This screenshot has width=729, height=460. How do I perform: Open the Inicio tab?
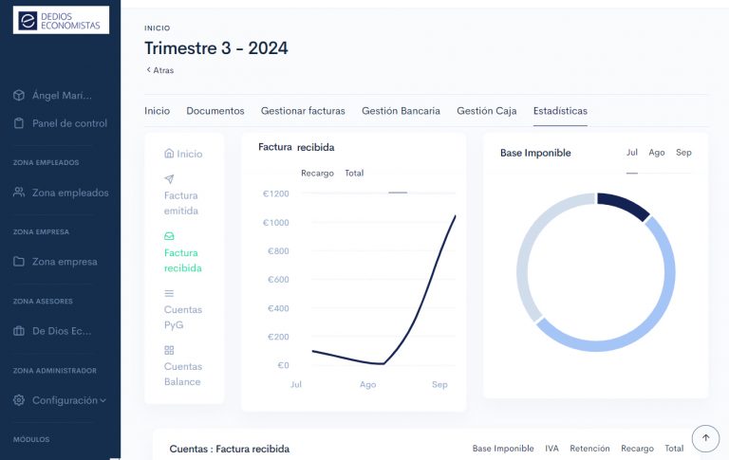coord(158,111)
